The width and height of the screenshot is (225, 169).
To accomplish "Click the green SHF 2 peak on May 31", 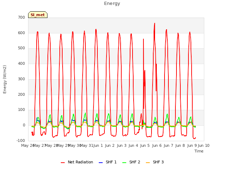I will click(x=85, y=113).
